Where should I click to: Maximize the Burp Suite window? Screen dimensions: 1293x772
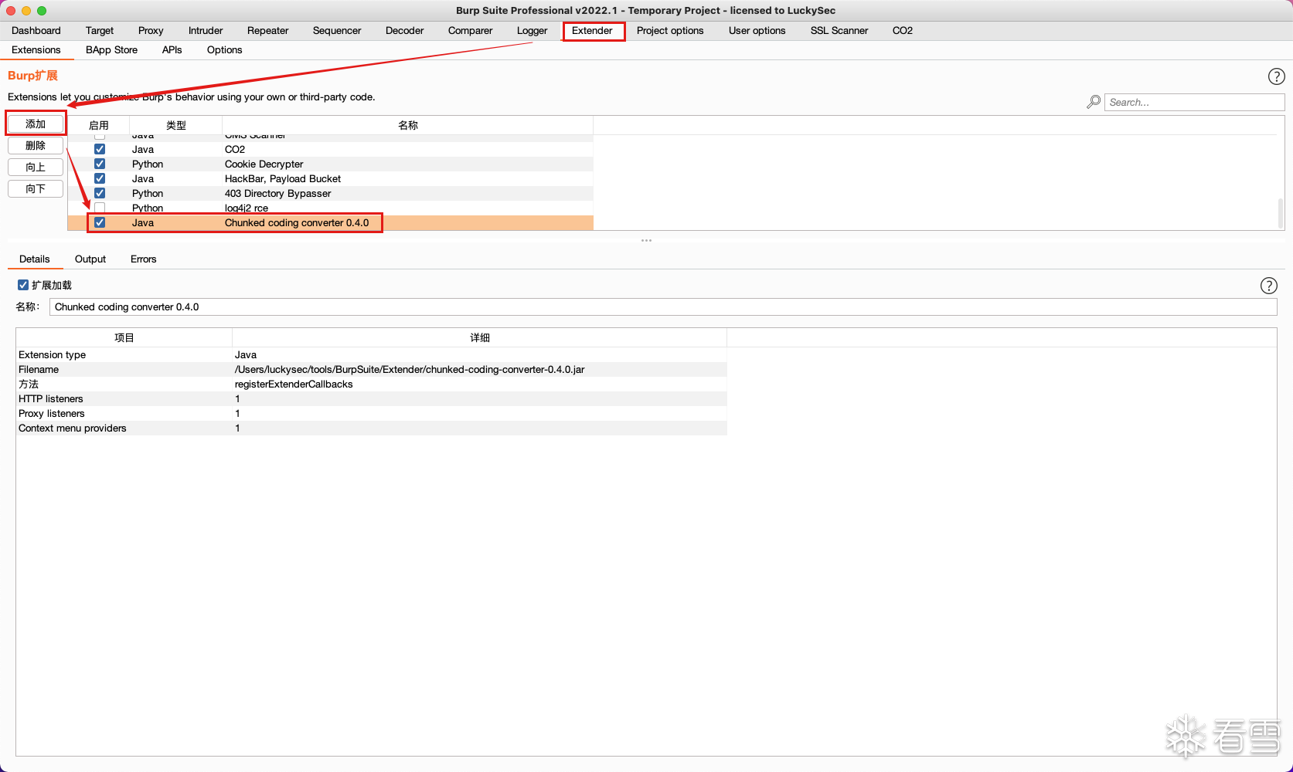point(42,11)
